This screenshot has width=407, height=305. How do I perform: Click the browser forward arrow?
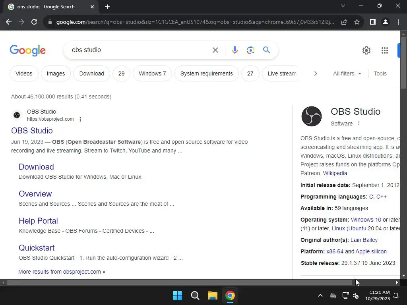[21, 22]
